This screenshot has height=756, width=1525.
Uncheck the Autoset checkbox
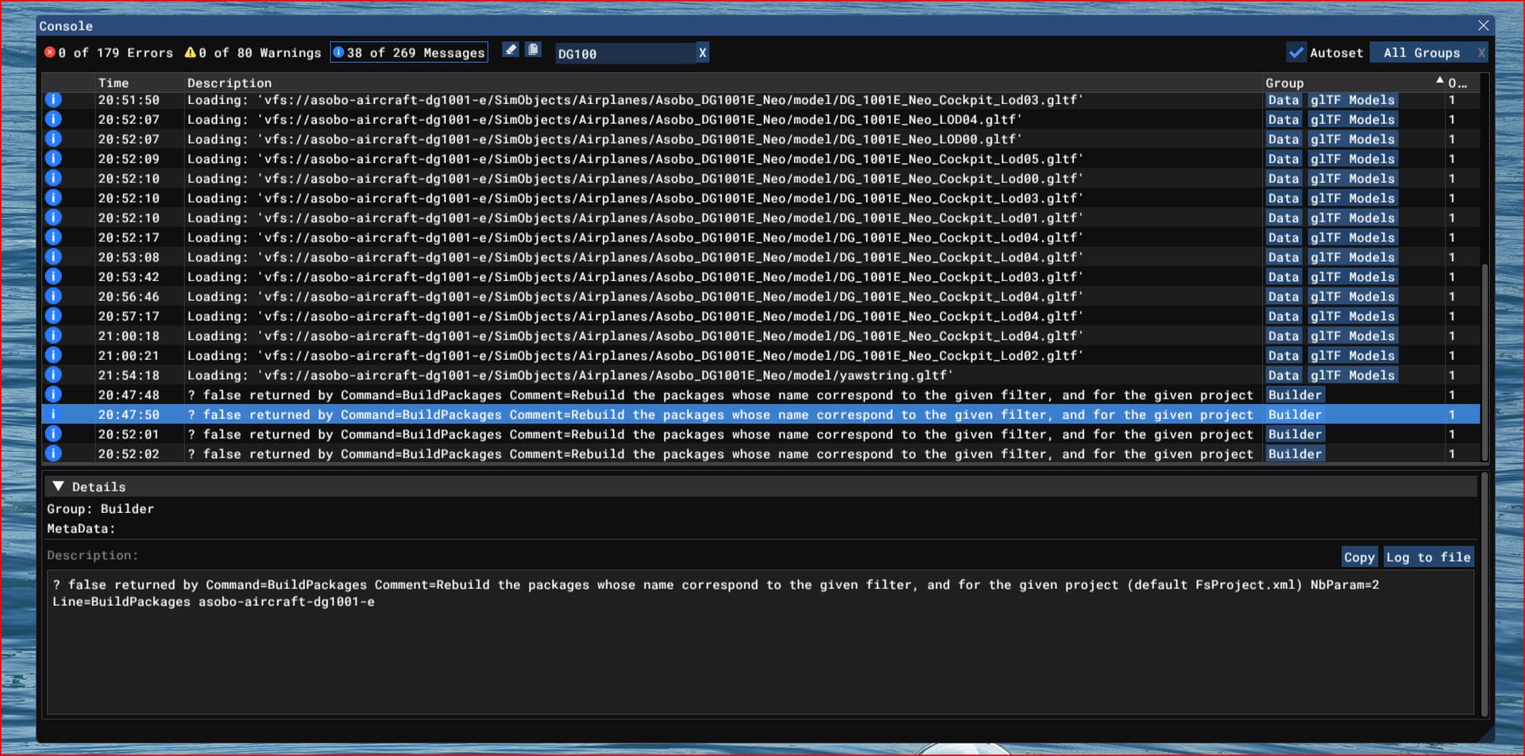(x=1296, y=53)
